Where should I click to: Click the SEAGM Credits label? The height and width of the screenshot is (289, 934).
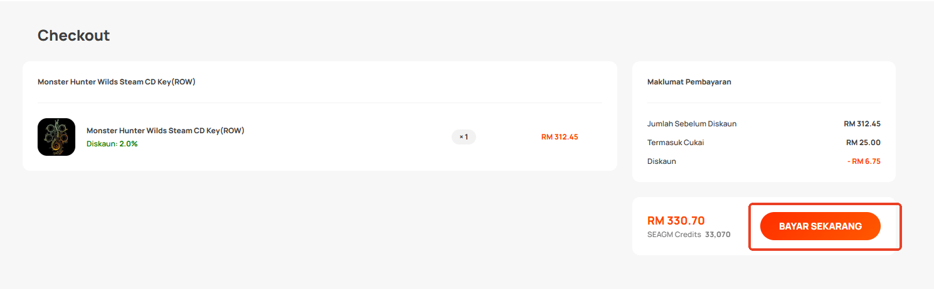coord(674,235)
